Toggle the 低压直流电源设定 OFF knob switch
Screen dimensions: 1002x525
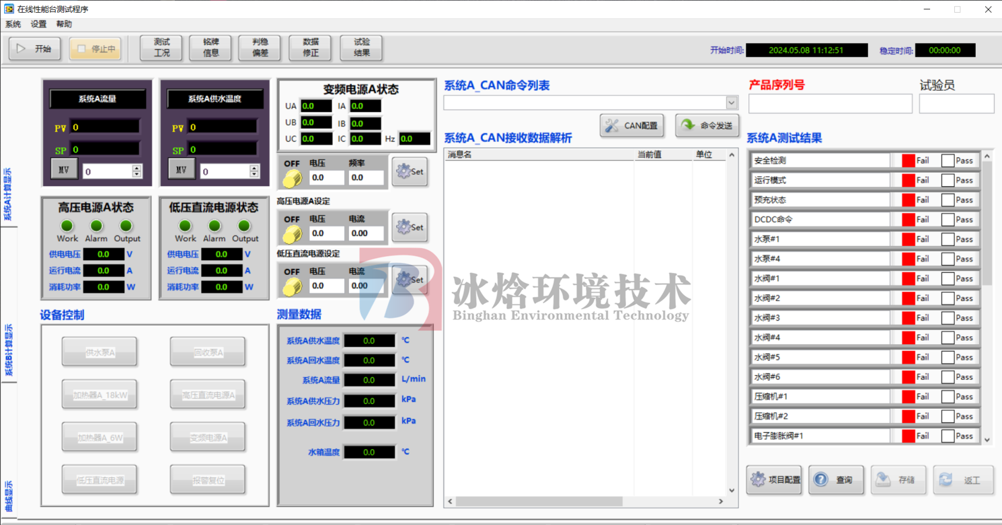point(292,287)
